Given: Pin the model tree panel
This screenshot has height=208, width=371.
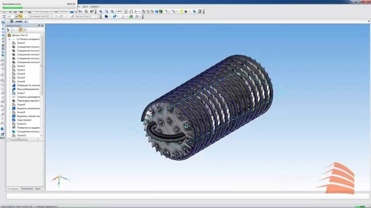Looking at the screenshot, I should pos(39,25).
